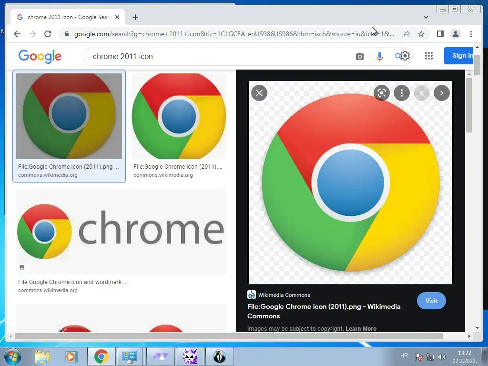Select the second Chrome icon thumbnail
This screenshot has width=488, height=366.
(x=179, y=116)
